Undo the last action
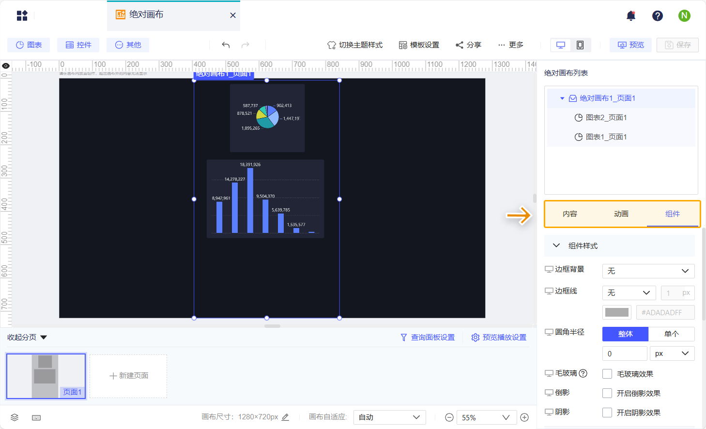Screen dimensions: 706x429 [226, 45]
